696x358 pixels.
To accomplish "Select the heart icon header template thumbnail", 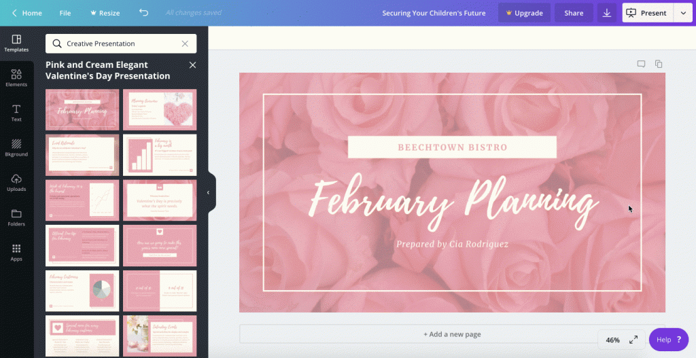I will (x=82, y=336).
